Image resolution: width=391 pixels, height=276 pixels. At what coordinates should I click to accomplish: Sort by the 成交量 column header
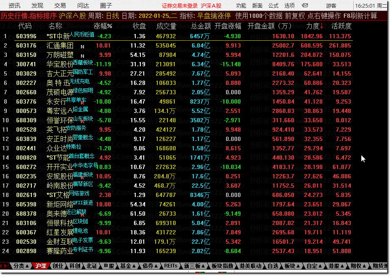point(166,26)
